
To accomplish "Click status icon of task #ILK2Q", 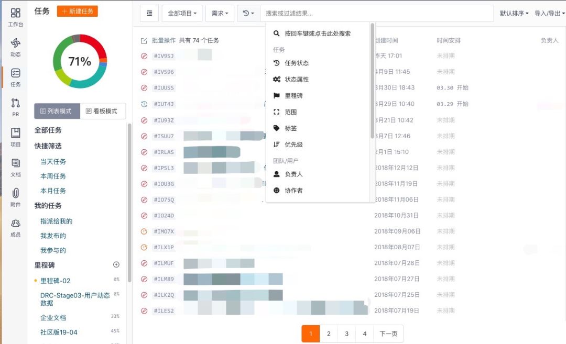I will tap(144, 295).
